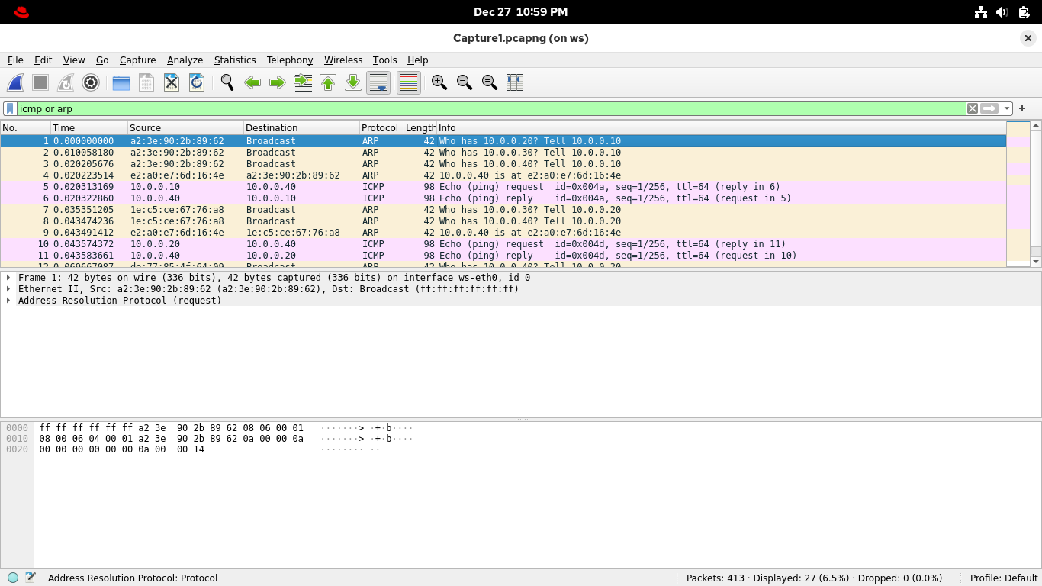The width and height of the screenshot is (1042, 586).
Task: Toggle auto-scroll during live capture
Action: [x=378, y=82]
